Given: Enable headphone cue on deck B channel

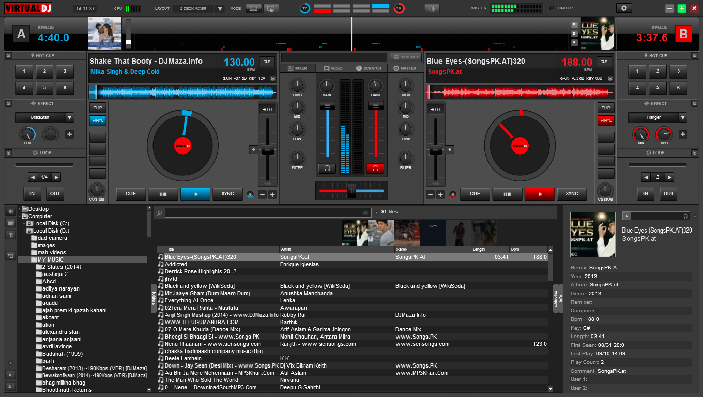Looking at the screenshot, I should pyautogui.click(x=375, y=169).
